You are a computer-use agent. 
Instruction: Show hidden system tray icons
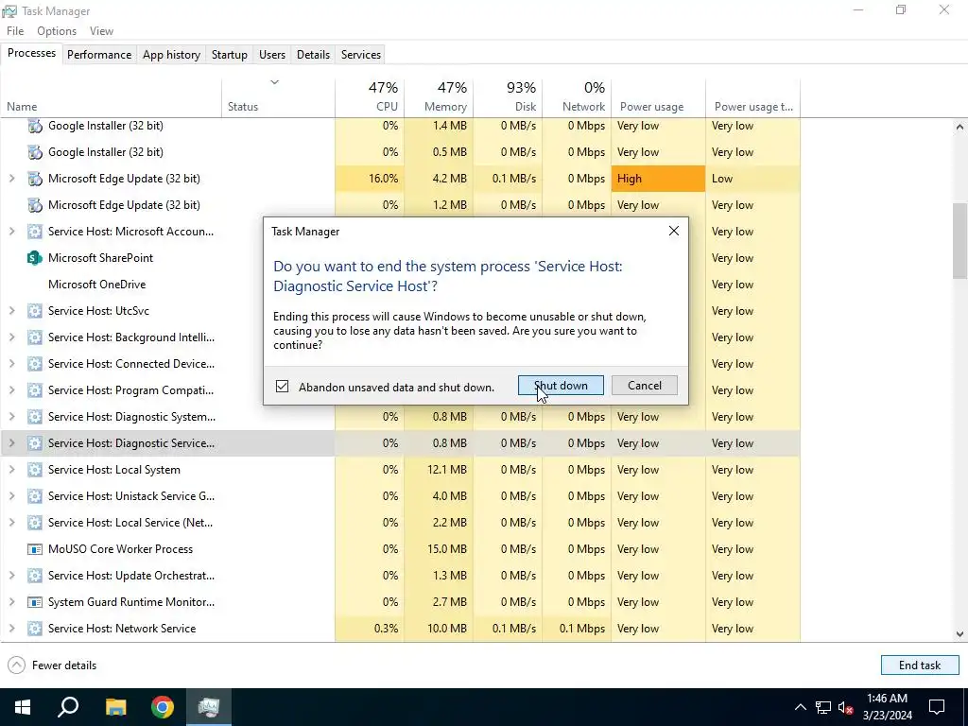(x=800, y=707)
